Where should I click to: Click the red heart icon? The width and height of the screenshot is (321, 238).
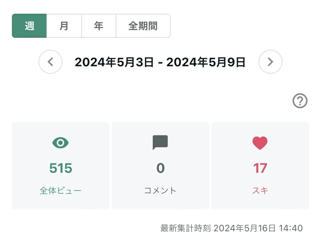click(x=260, y=143)
